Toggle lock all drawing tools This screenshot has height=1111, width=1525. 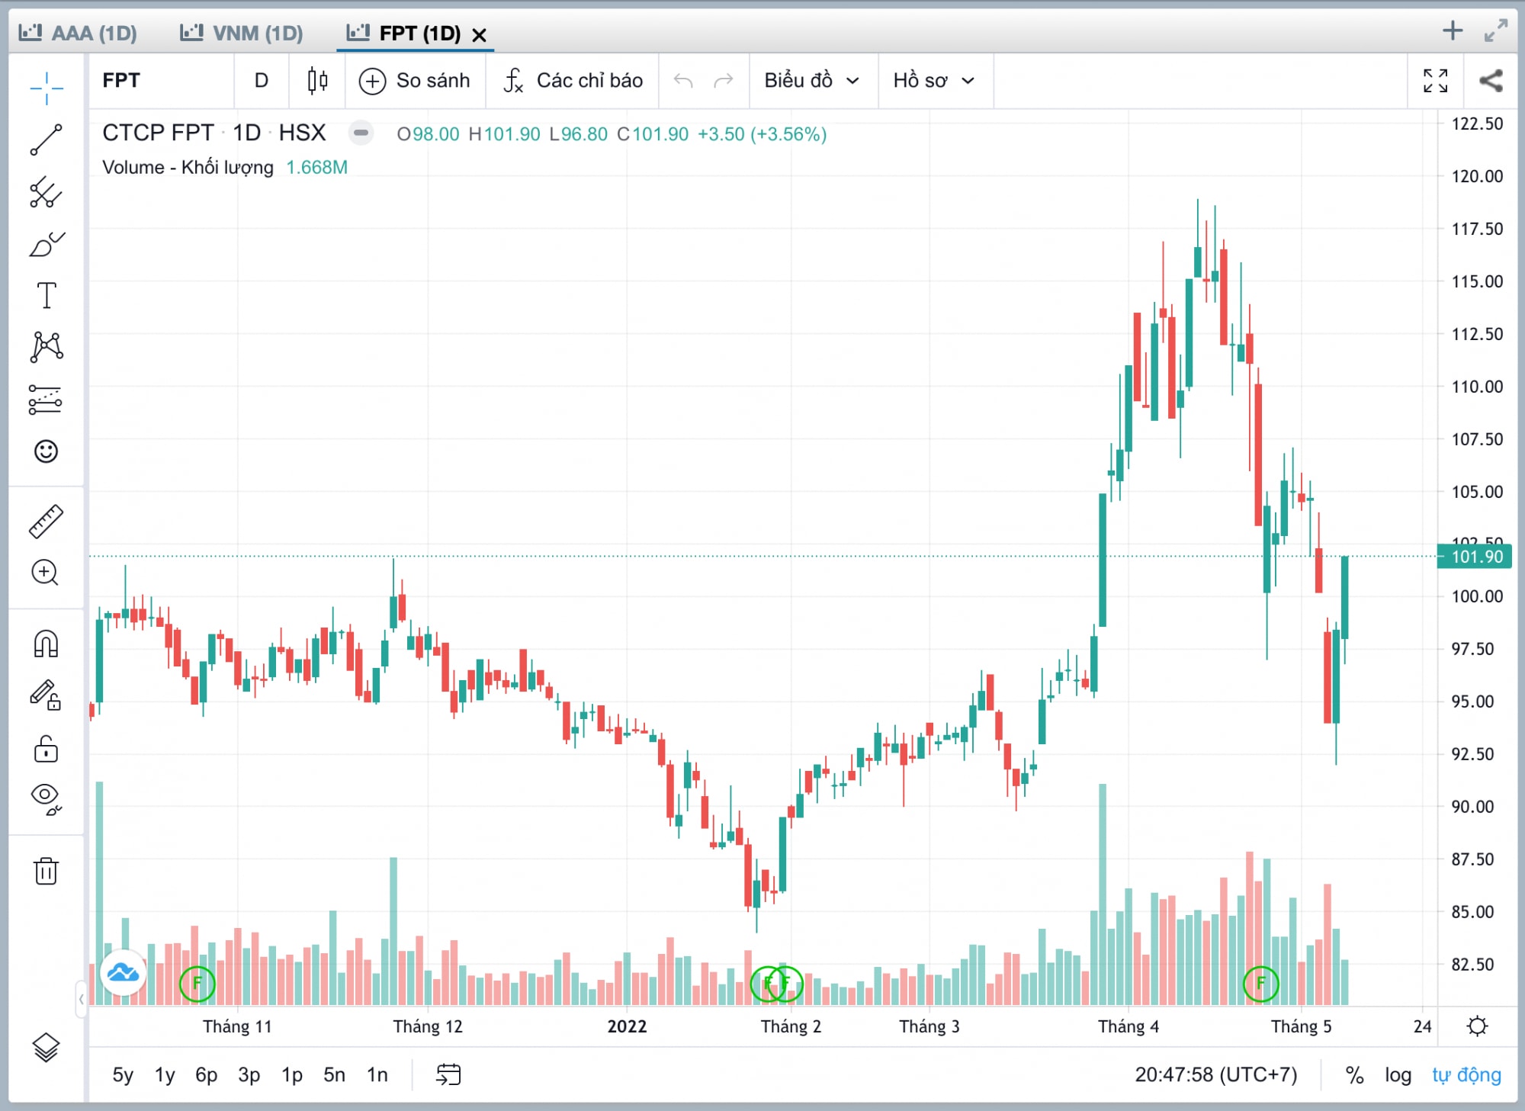[x=46, y=748]
